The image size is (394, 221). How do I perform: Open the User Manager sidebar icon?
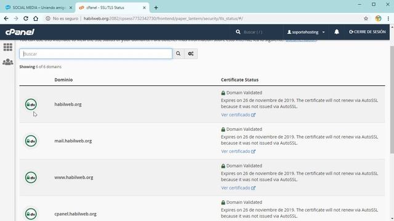tap(8, 61)
